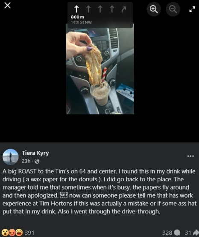Click the public globe privacy icon
Viewport: 199px width, 237px height.
pyautogui.click(x=37, y=161)
